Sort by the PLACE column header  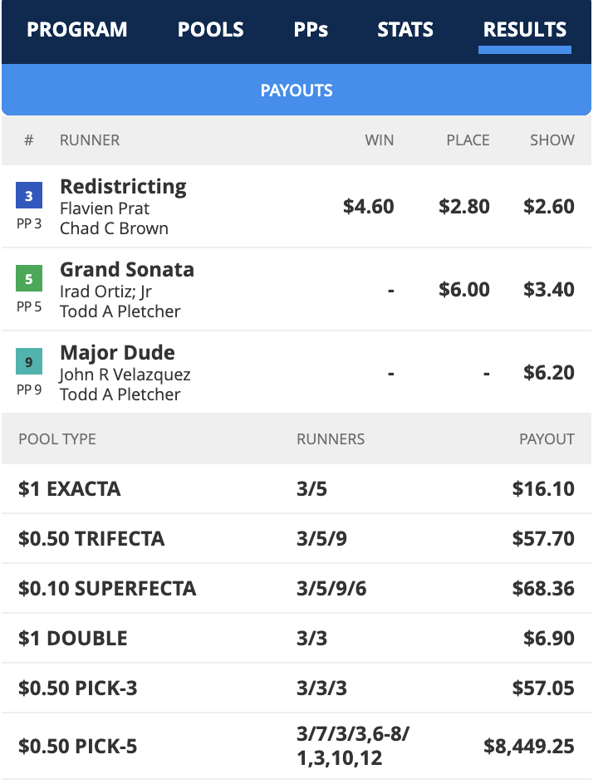point(468,140)
